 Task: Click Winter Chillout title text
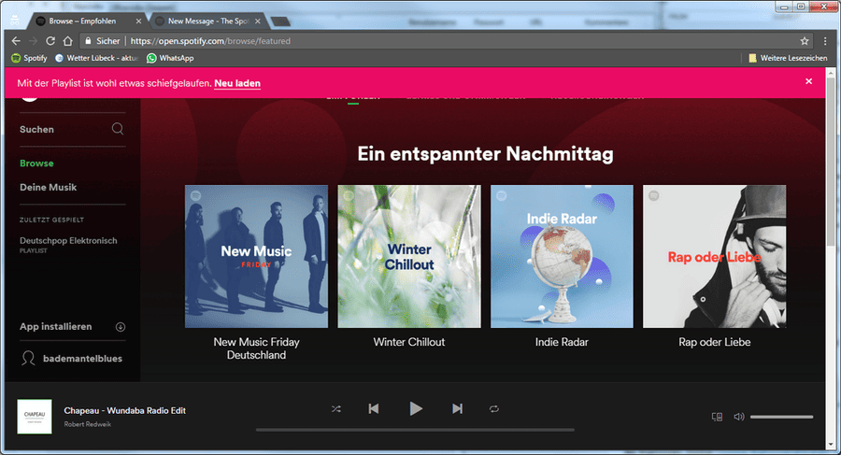pos(409,342)
